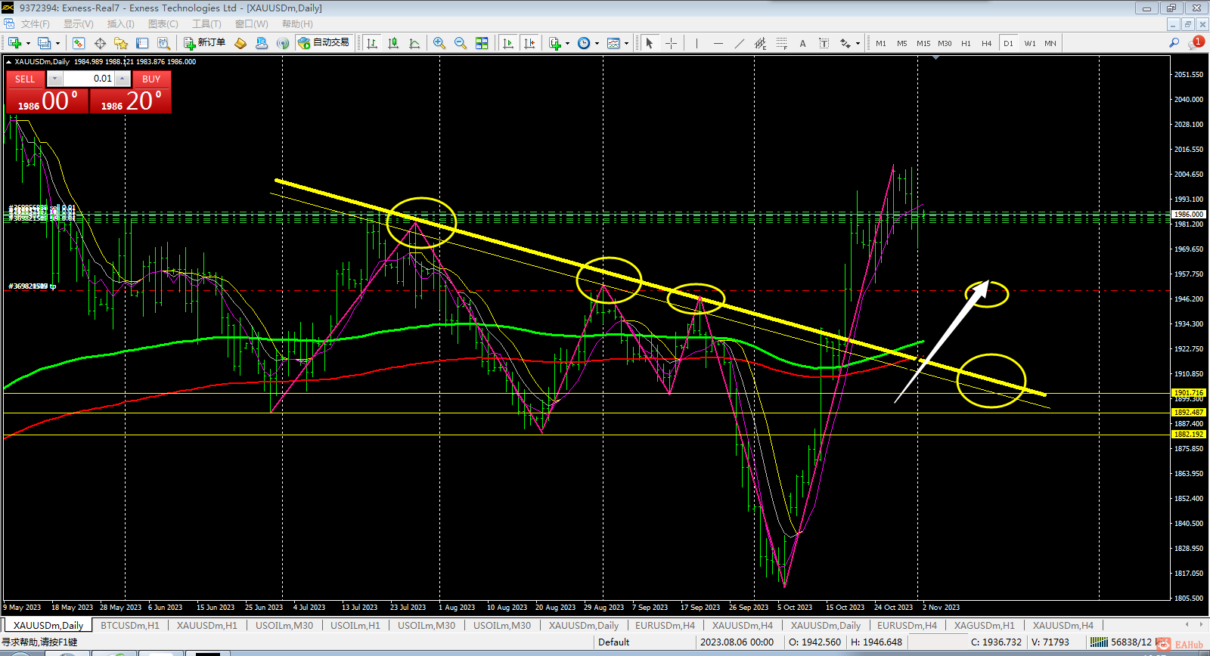Open the Market Watch window icon
The height and width of the screenshot is (656, 1210).
[79, 43]
